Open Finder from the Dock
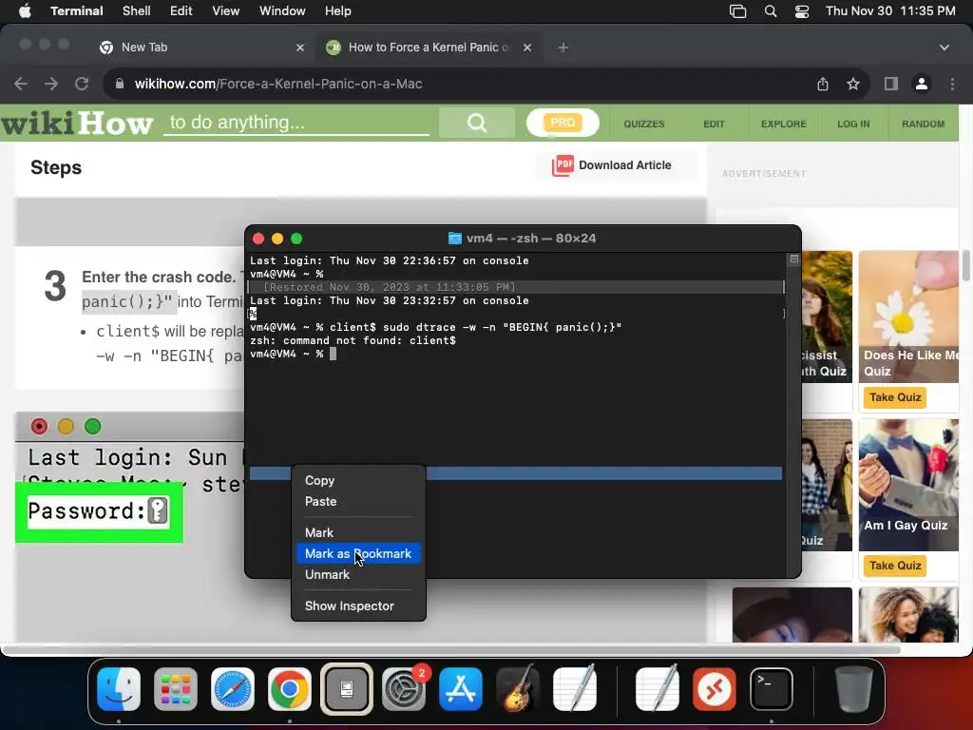973x730 pixels. click(x=119, y=689)
